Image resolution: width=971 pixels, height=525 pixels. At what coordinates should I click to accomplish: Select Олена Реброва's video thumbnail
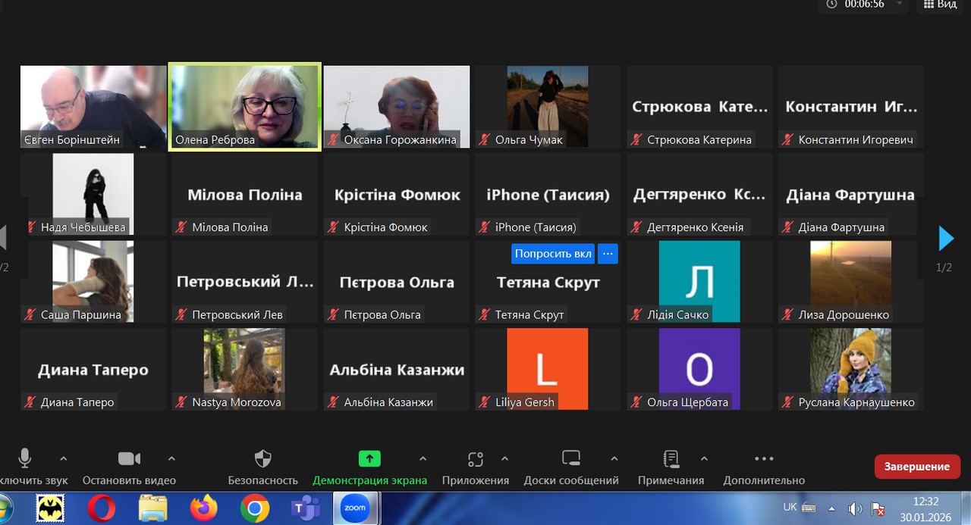pos(244,106)
